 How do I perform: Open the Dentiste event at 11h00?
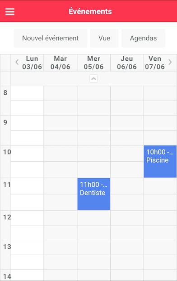click(94, 194)
